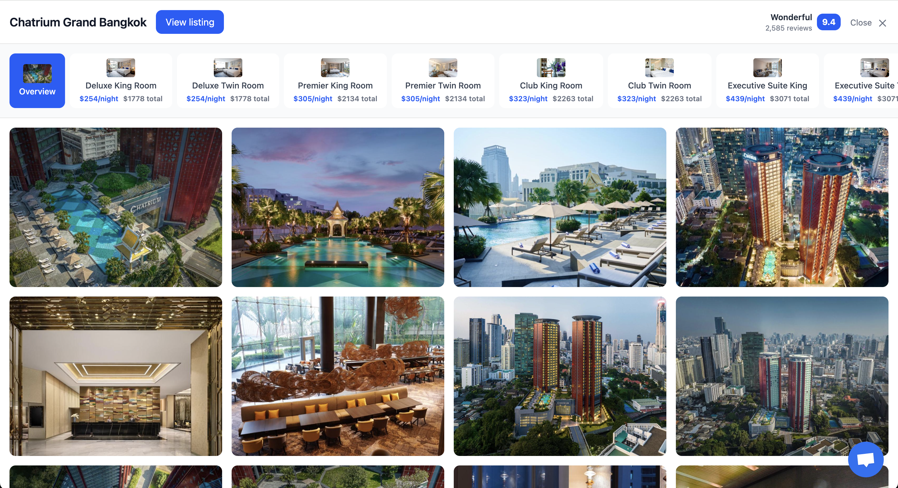Click Club Twin Room's $2263 total
Viewport: 898px width, 488px height.
coord(682,99)
